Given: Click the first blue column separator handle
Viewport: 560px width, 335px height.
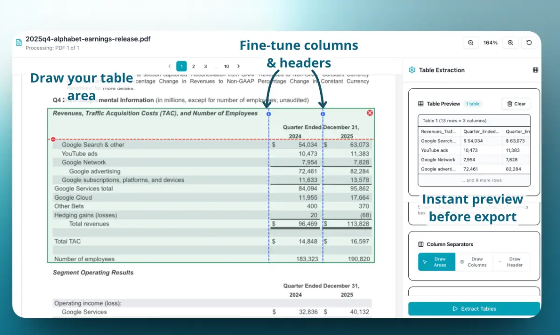Looking at the screenshot, I should [268, 114].
